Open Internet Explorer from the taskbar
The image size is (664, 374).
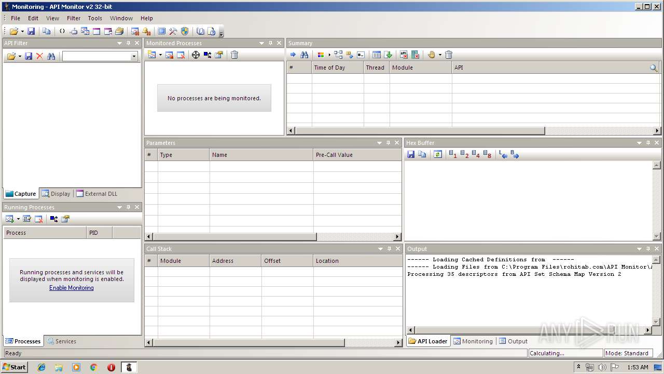(41, 367)
